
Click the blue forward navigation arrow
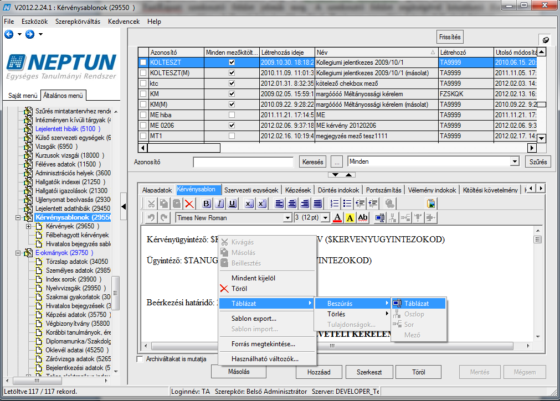tap(30, 34)
